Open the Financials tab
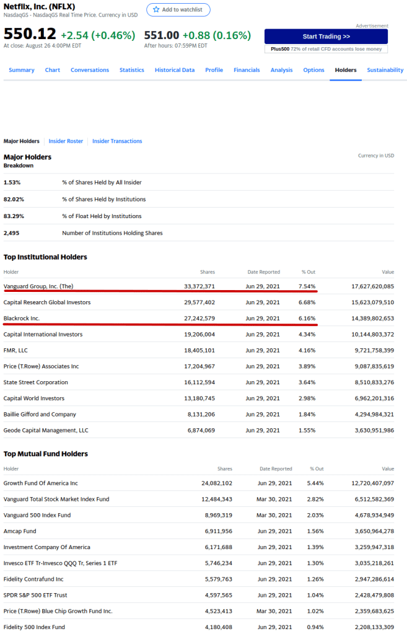The height and width of the screenshot is (634, 407). [x=247, y=70]
